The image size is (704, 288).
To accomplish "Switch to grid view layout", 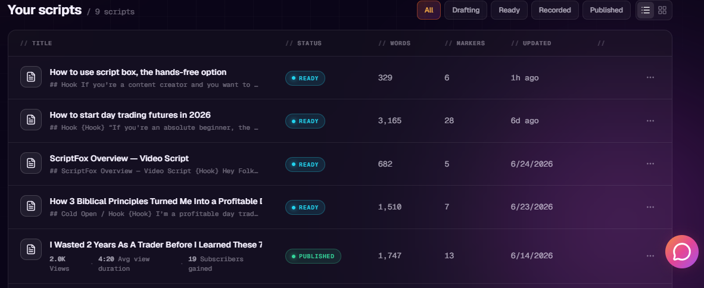I will tap(662, 10).
